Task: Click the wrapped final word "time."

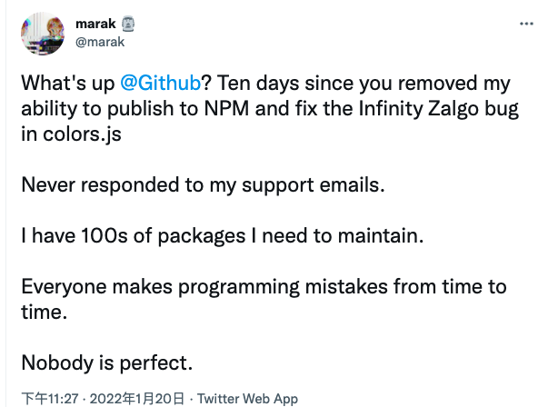Action: pyautogui.click(x=45, y=312)
